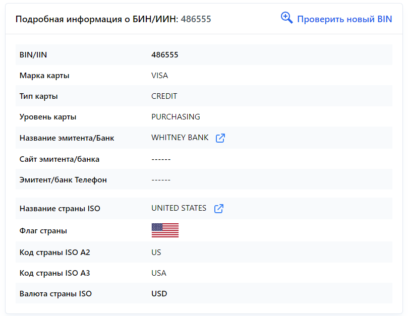408x316 pixels.
Task: Click the UNITED STATES country name
Action: pyautogui.click(x=179, y=208)
